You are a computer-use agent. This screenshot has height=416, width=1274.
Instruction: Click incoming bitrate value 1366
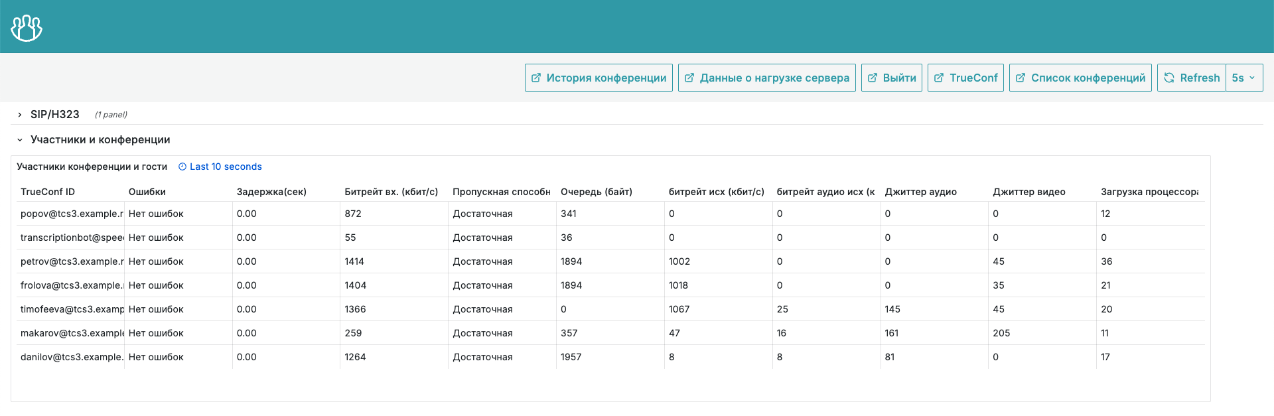(356, 309)
